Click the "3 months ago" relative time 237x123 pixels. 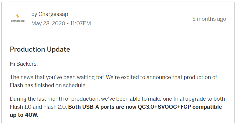coord(209,19)
